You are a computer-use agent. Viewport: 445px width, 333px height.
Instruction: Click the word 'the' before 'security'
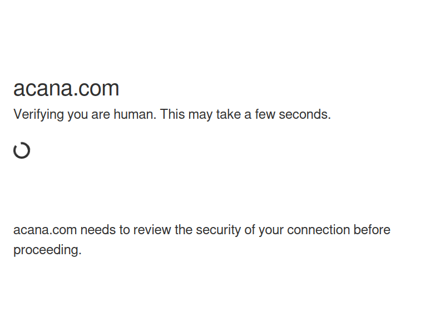point(184,230)
